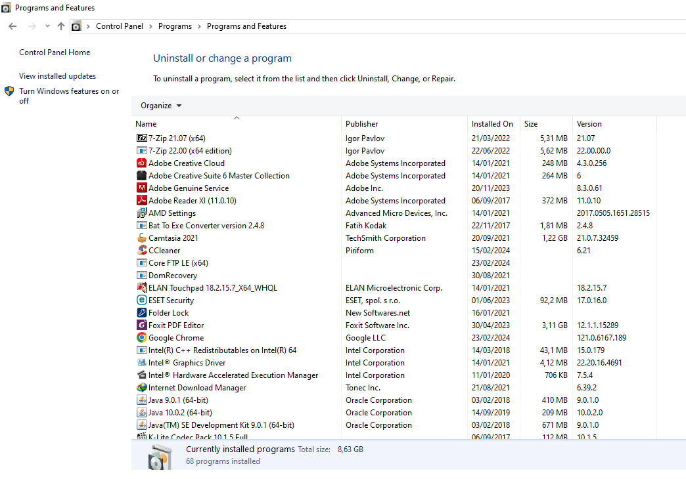Viewport: 686px width, 479px height.
Task: Sort list by Size column header
Action: (546, 123)
